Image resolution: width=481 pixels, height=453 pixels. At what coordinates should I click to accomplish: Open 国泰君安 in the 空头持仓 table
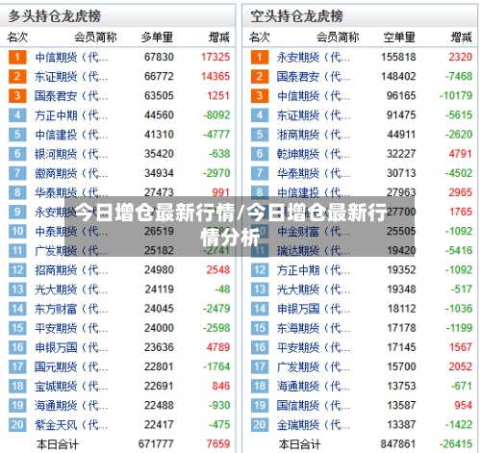point(314,77)
